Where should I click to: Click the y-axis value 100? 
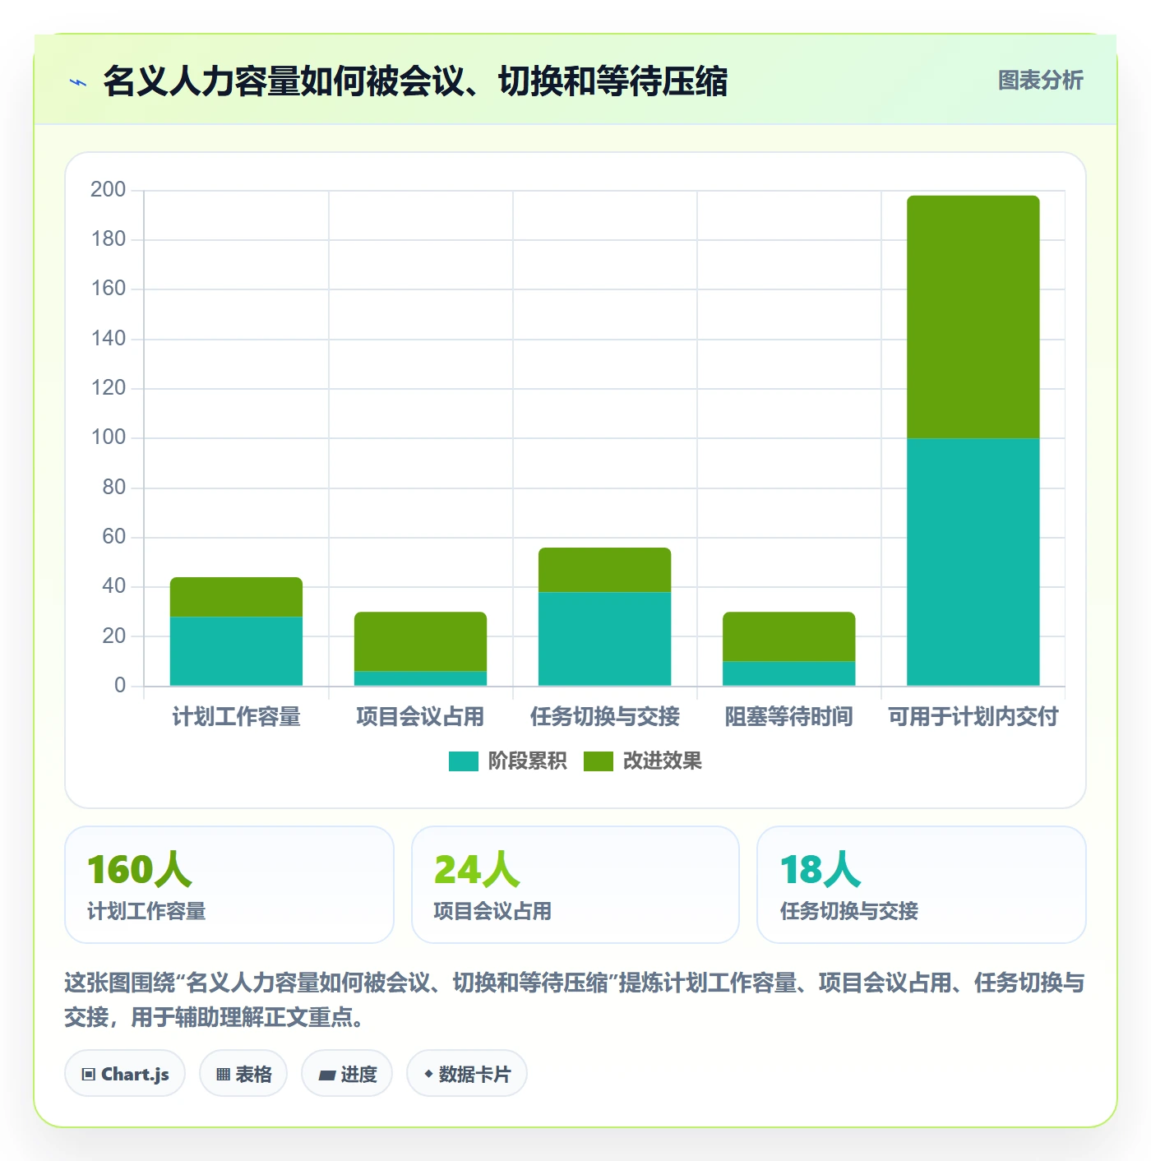(x=108, y=437)
